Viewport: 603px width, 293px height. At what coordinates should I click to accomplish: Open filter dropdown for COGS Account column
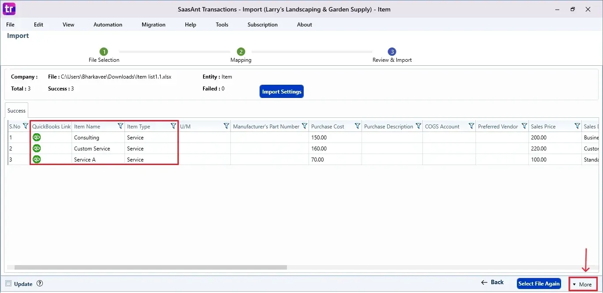tap(471, 126)
